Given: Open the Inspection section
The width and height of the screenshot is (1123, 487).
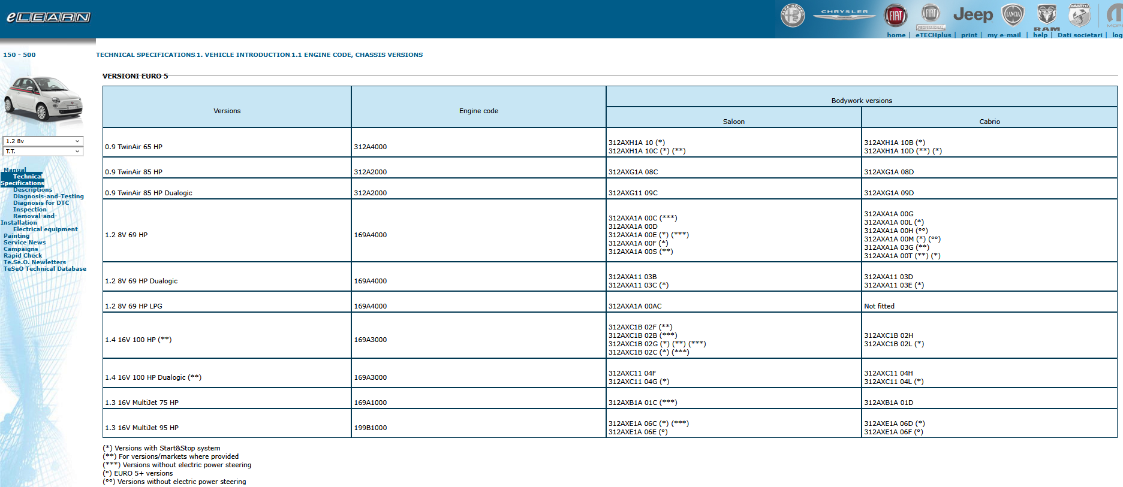Looking at the screenshot, I should pos(30,210).
